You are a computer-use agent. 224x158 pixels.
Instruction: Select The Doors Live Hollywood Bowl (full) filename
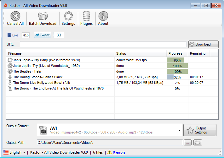pos(42,83)
